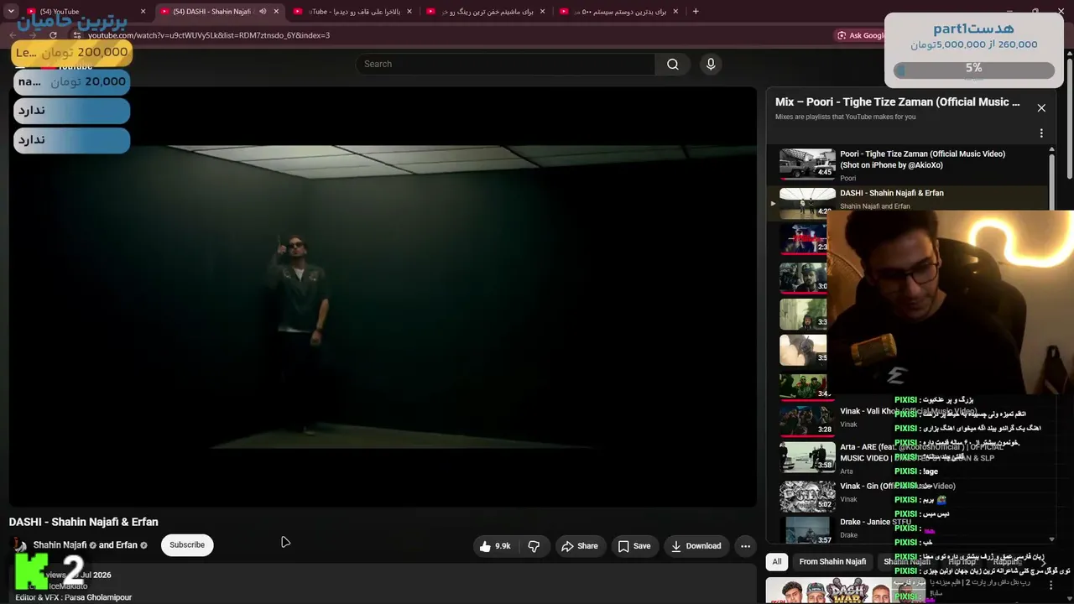Select the '(54) DASHI - Shahin Najafi' tab
The width and height of the screenshot is (1074, 604).
click(x=221, y=12)
